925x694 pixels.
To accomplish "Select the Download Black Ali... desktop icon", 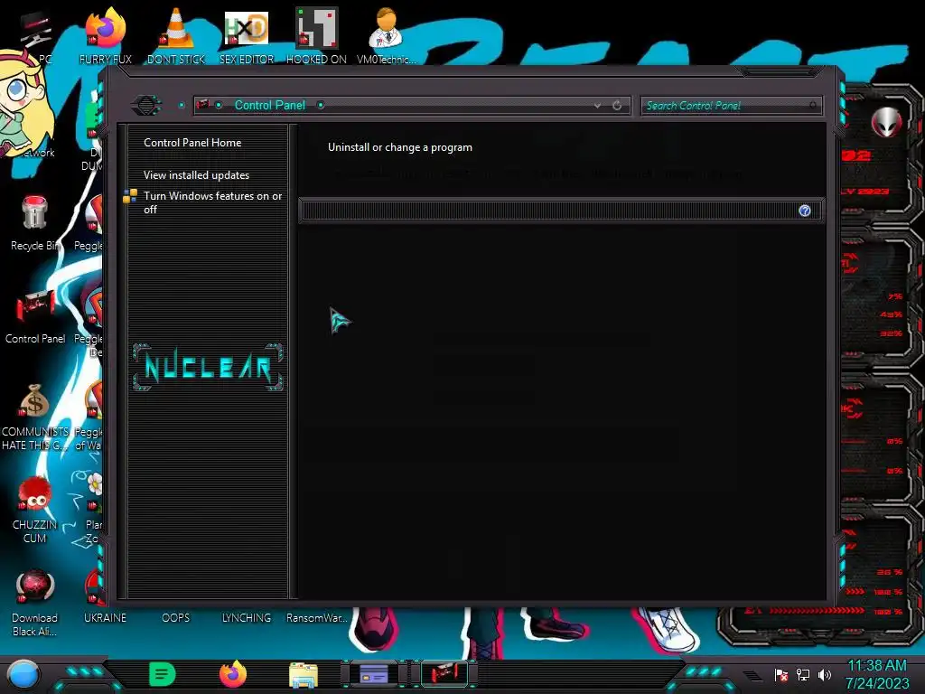I will tap(35, 603).
